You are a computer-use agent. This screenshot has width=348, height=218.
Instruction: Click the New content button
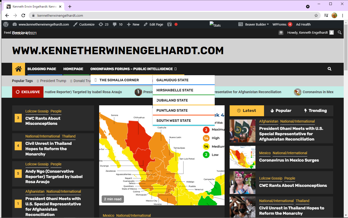click(133, 24)
